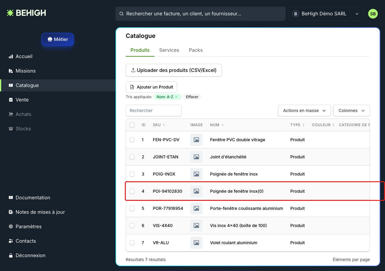385x271 pixels.
Task: Click the image placeholder in the POIG-INOX row
Action: pyautogui.click(x=196, y=174)
